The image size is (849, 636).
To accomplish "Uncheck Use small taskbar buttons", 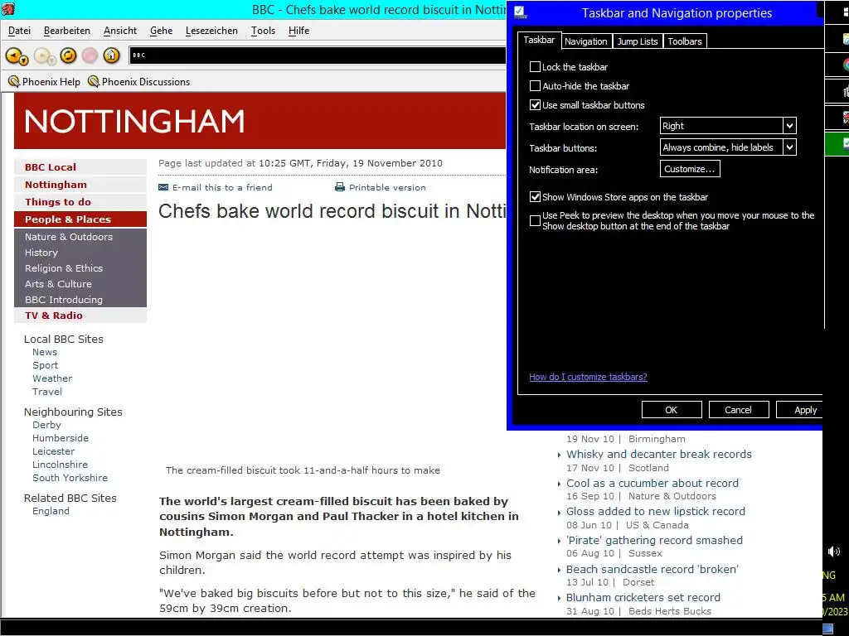I will click(x=535, y=104).
